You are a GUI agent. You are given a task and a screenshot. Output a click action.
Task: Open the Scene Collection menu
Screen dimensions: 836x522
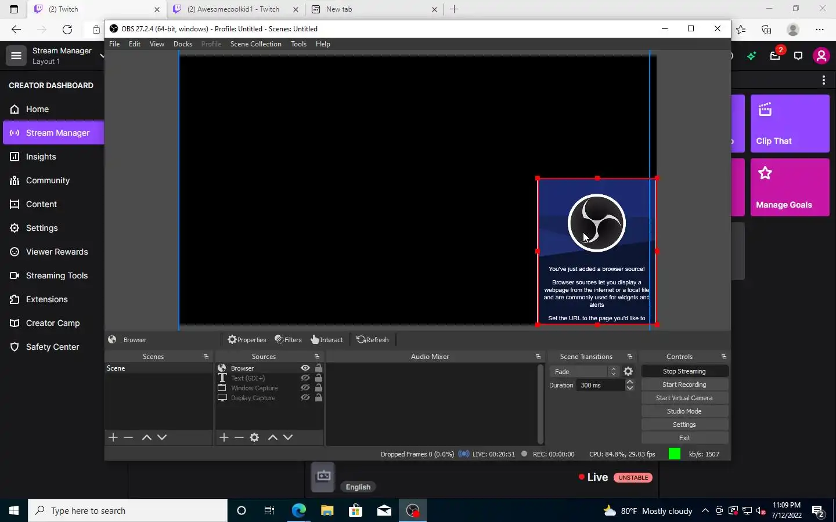pos(255,44)
